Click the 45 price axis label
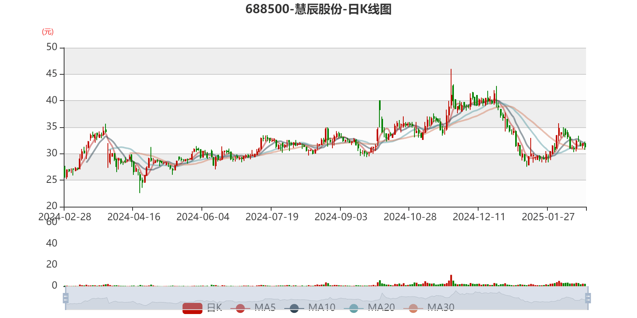 (x=52, y=74)
